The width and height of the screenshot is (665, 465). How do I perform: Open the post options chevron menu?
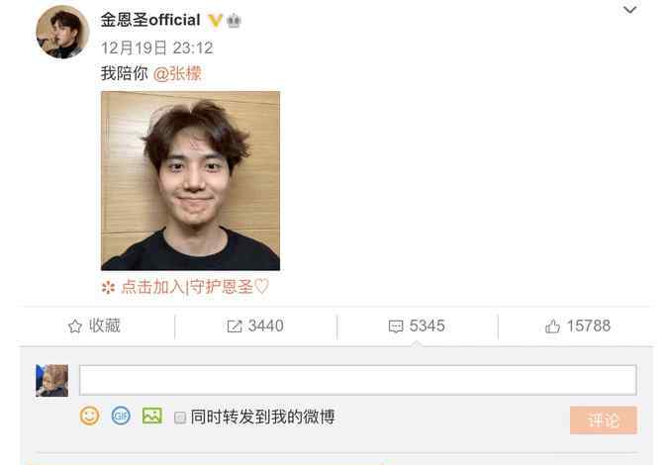(629, 9)
